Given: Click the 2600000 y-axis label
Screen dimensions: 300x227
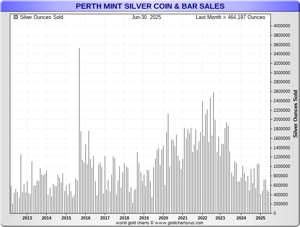Looking at the screenshot, I should [282, 91].
